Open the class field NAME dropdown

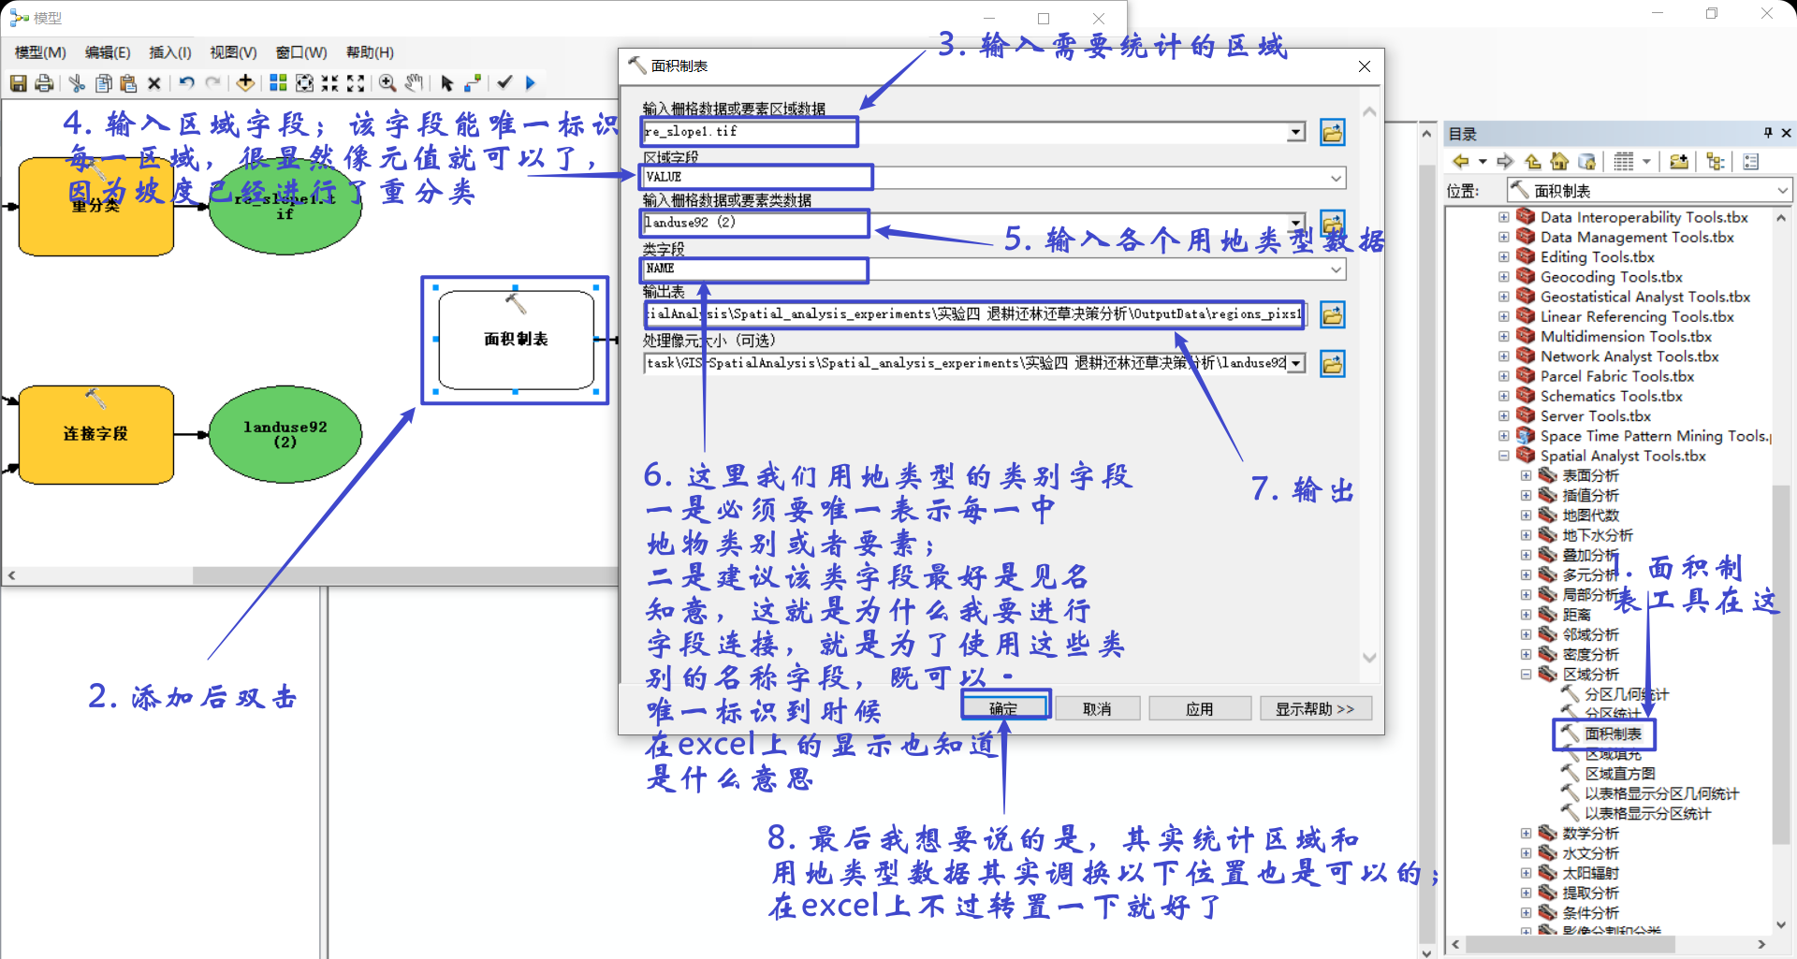point(1337,269)
